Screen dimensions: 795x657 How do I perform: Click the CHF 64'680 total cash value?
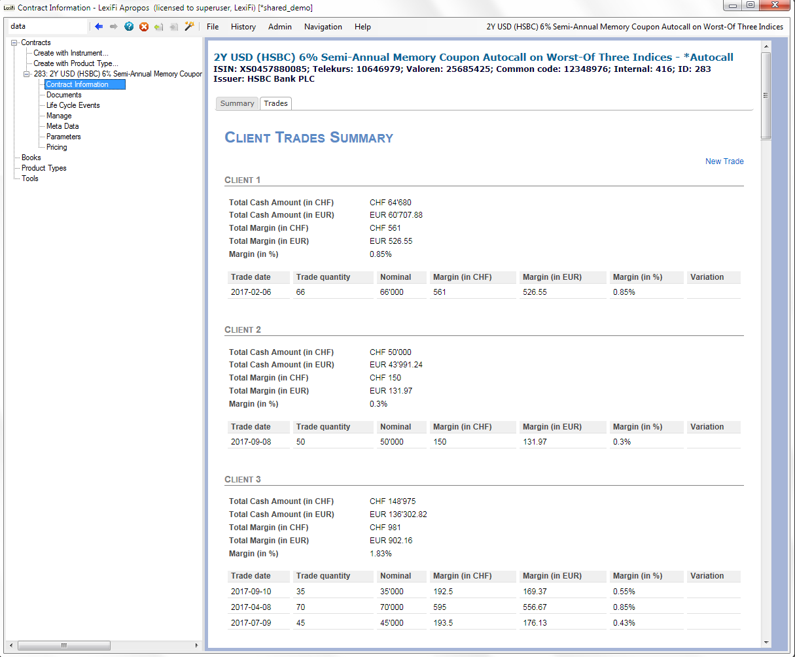391,203
